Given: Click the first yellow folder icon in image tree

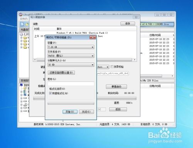Looking at the screenshot, I should [x=25, y=37].
